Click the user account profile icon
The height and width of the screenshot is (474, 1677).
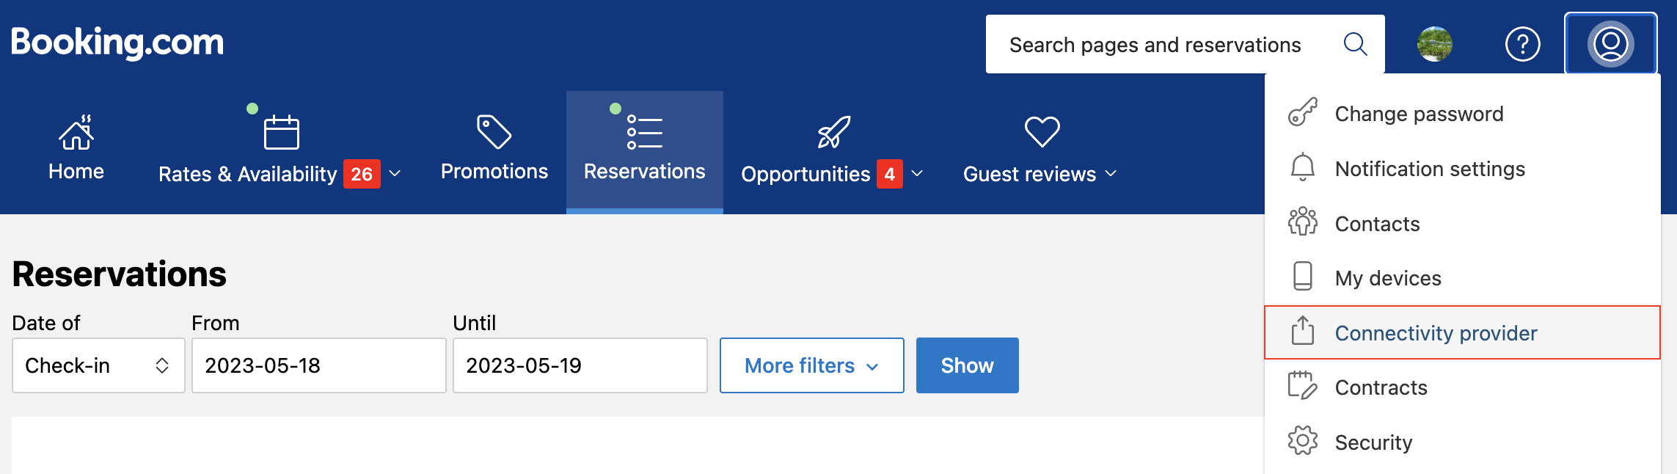[1610, 44]
